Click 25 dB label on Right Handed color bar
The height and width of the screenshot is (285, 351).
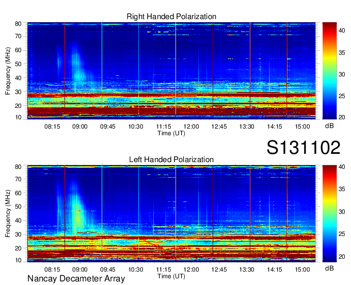pyautogui.click(x=342, y=96)
